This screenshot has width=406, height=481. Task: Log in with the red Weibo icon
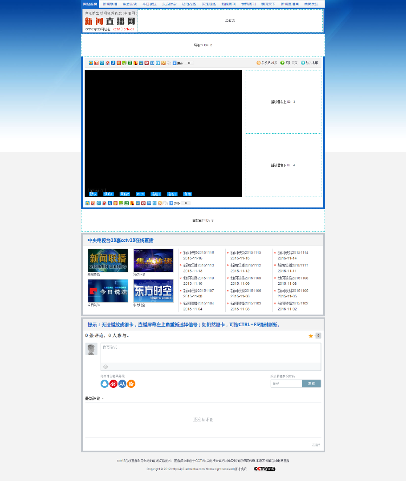[114, 383]
